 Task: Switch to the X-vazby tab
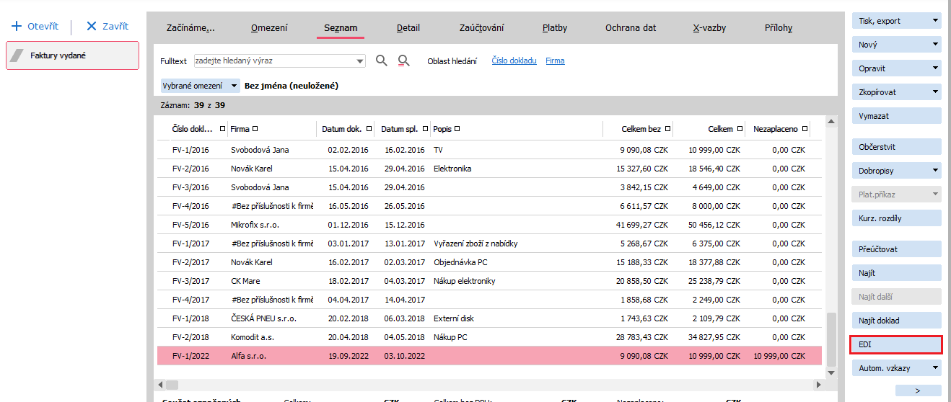[709, 28]
